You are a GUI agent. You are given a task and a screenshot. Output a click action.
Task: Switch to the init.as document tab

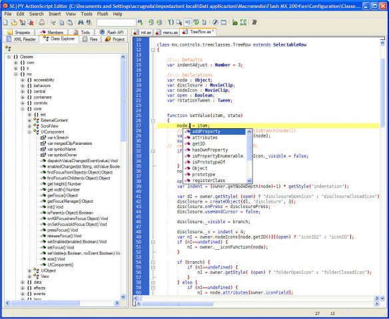click(143, 33)
